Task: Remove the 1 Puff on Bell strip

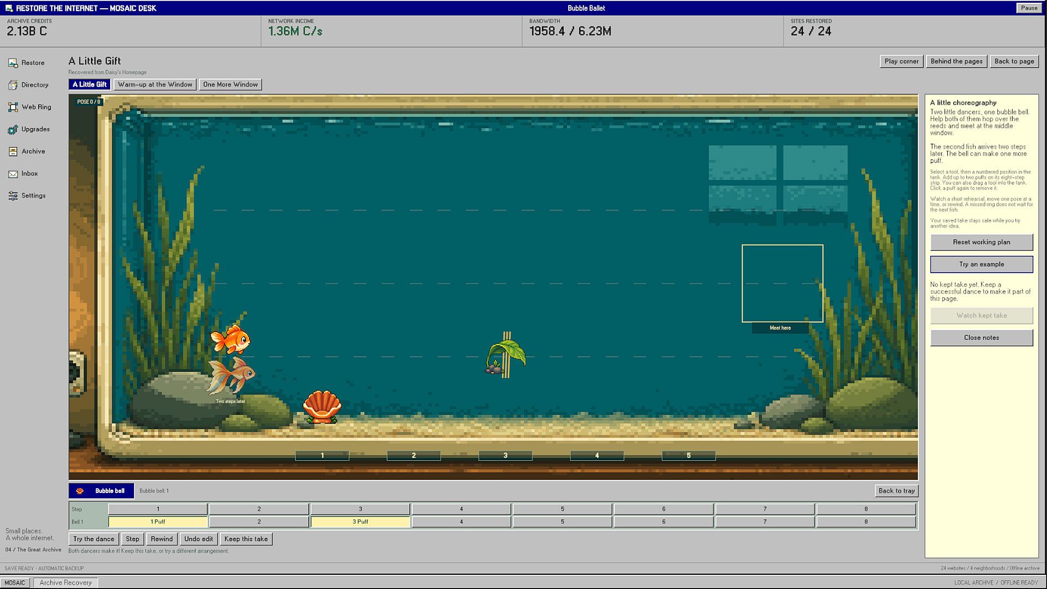Action: pyautogui.click(x=158, y=522)
